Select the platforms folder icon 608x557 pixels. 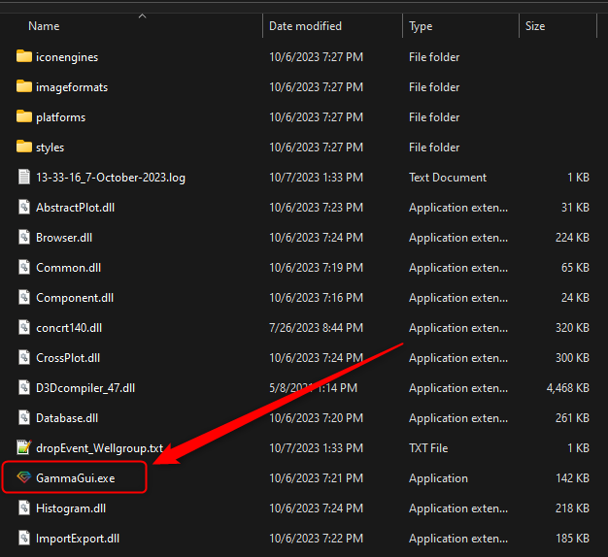24,116
